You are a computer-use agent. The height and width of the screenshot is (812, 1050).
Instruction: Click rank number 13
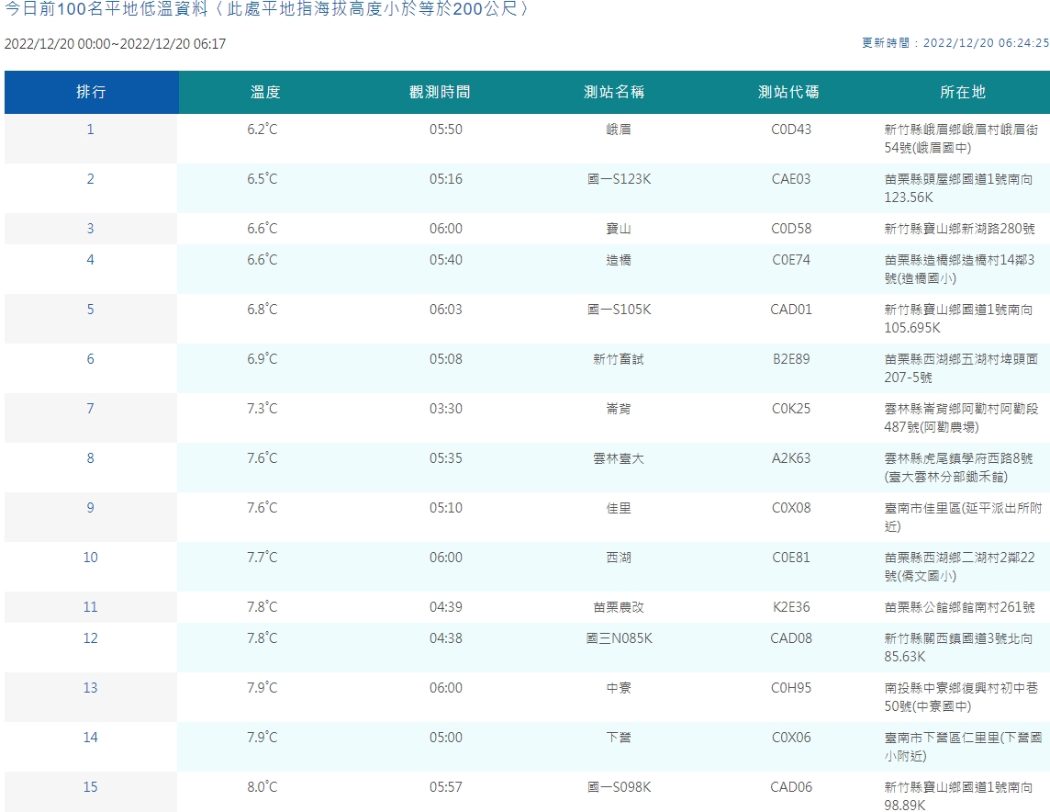pos(90,688)
